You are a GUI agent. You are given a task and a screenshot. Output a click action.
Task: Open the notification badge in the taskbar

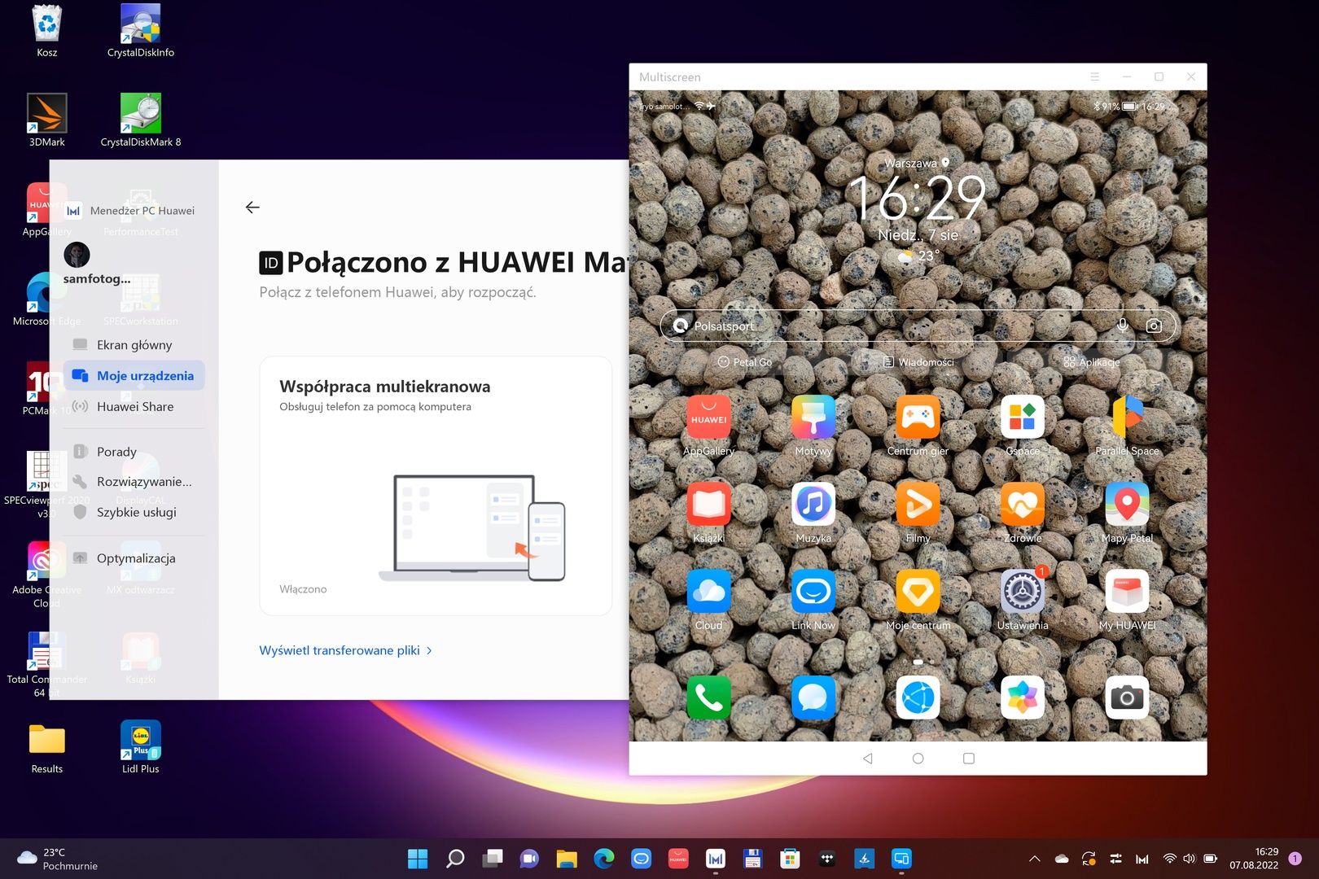coord(1295,859)
